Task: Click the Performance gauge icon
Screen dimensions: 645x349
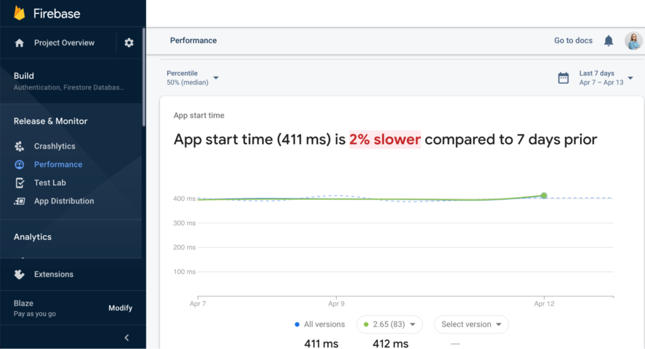Action: point(20,164)
